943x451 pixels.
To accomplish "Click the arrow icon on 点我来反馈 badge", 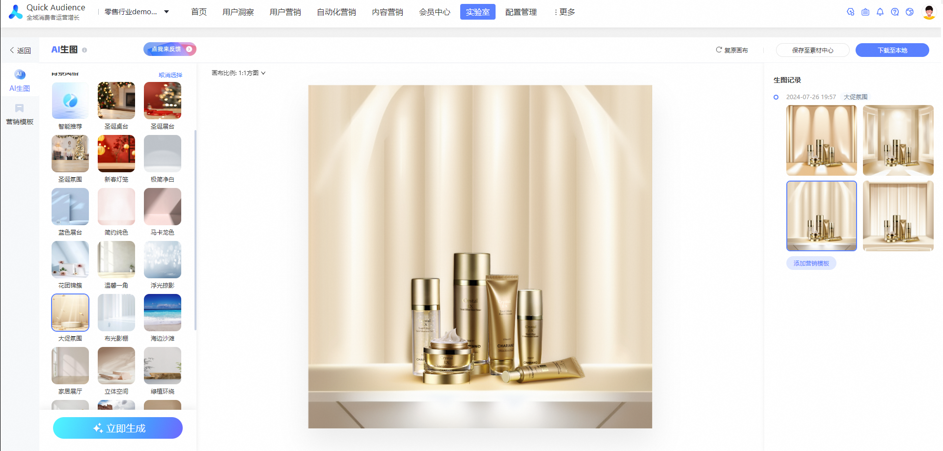I will click(x=189, y=49).
